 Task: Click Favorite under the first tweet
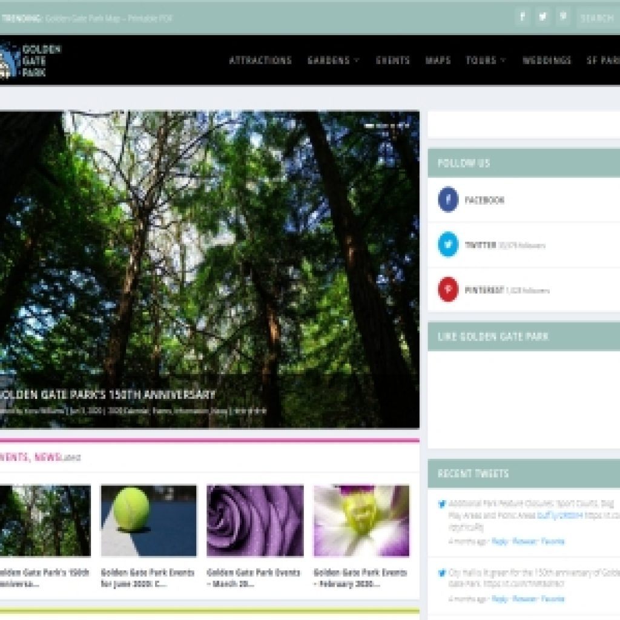click(553, 541)
